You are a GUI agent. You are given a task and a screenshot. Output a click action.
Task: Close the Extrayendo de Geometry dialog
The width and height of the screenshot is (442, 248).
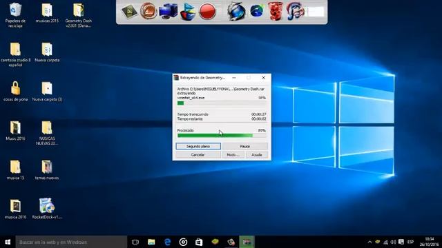click(264, 78)
